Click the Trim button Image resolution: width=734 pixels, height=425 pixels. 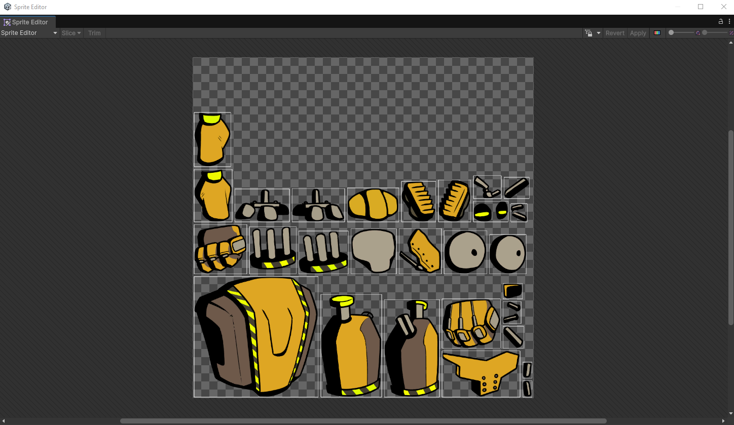pos(94,33)
